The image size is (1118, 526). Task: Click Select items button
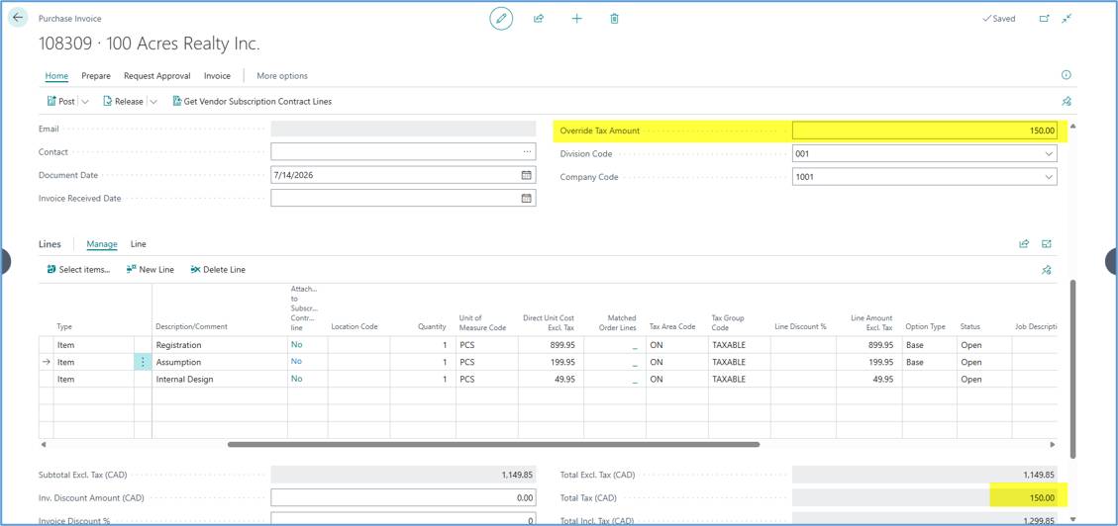pyautogui.click(x=78, y=270)
